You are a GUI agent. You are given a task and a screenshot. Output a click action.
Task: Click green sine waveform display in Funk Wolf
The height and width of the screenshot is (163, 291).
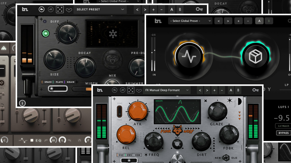point(177,112)
